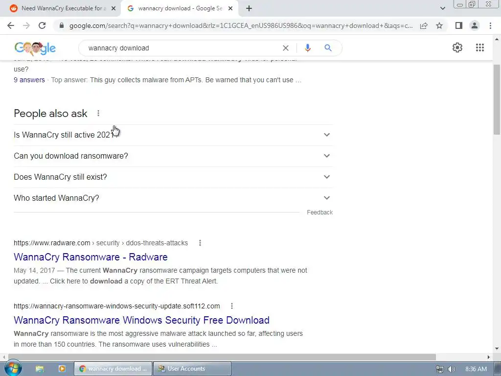The height and width of the screenshot is (376, 501).
Task: Submit search with magnifier icon
Action: [x=328, y=48]
